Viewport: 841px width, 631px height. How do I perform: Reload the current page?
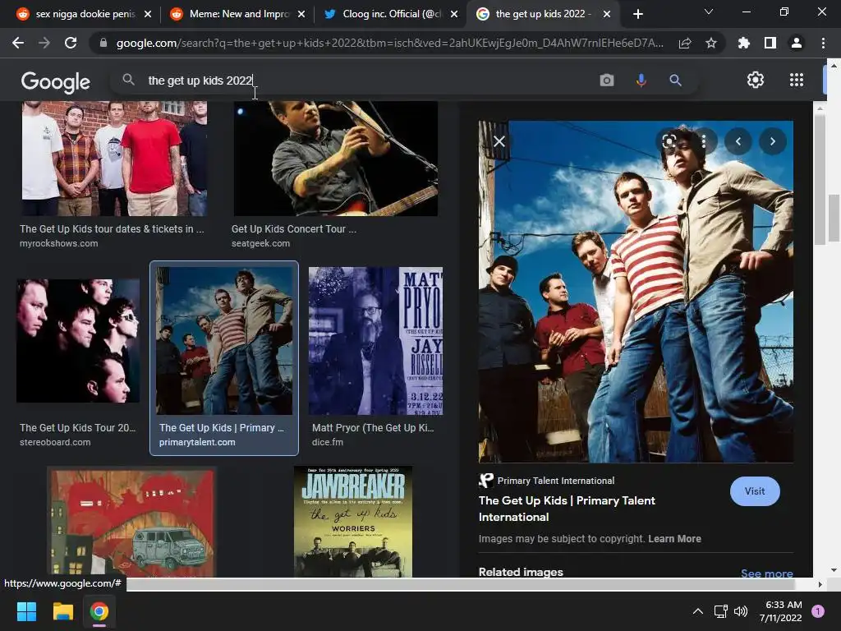pyautogui.click(x=71, y=43)
